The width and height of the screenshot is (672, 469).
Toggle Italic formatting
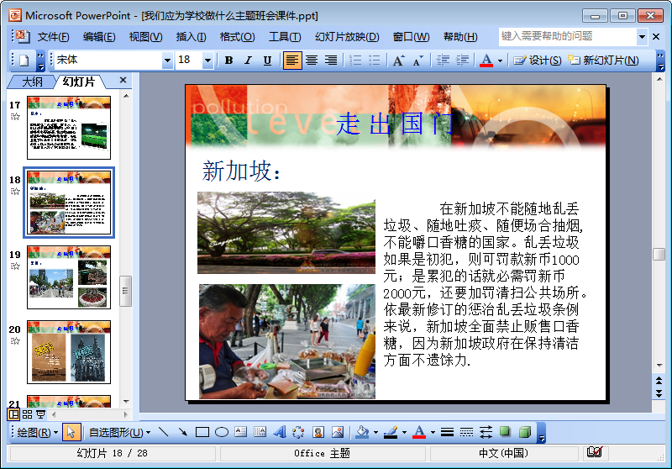click(248, 61)
